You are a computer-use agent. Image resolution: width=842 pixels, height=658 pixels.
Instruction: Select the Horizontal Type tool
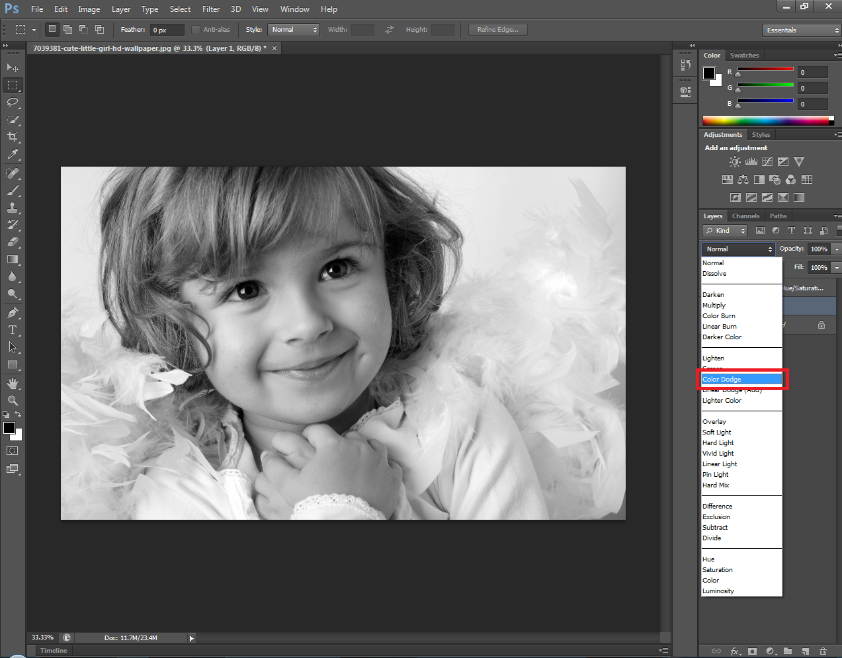coord(13,330)
